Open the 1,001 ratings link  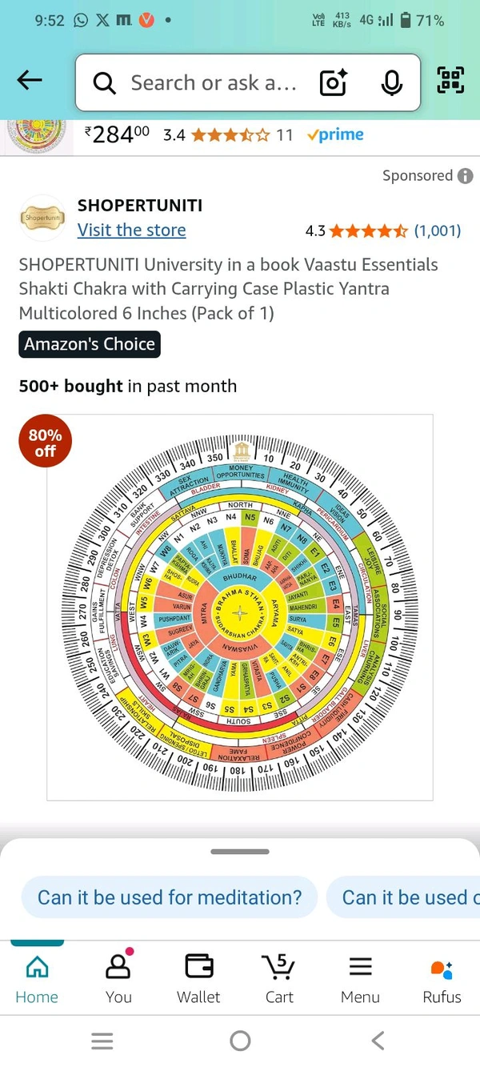[438, 231]
